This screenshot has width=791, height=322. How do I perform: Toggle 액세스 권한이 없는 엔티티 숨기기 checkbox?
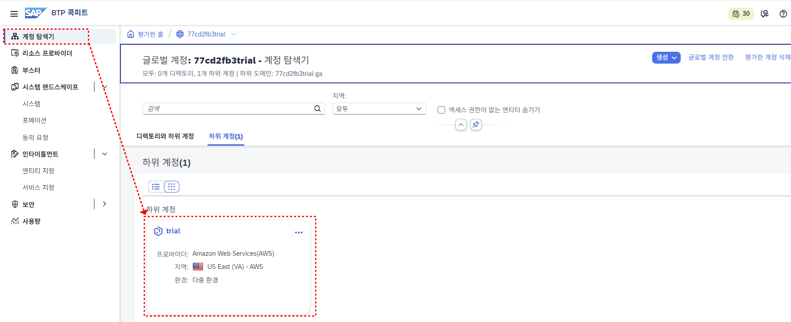(x=442, y=110)
